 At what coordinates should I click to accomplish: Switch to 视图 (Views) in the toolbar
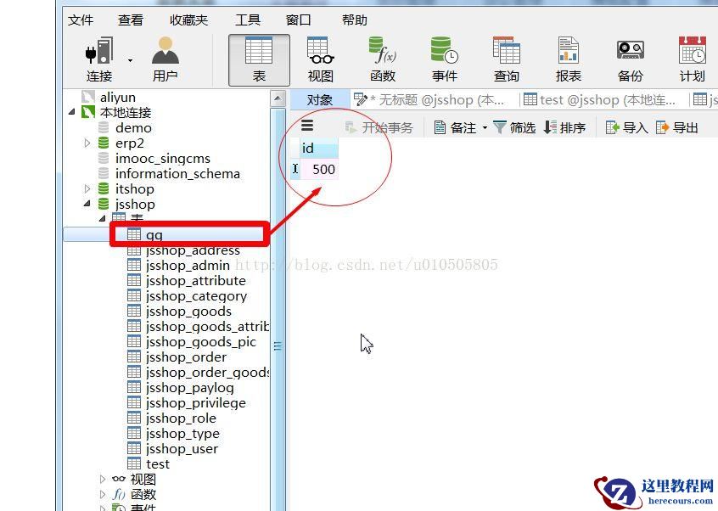point(320,58)
